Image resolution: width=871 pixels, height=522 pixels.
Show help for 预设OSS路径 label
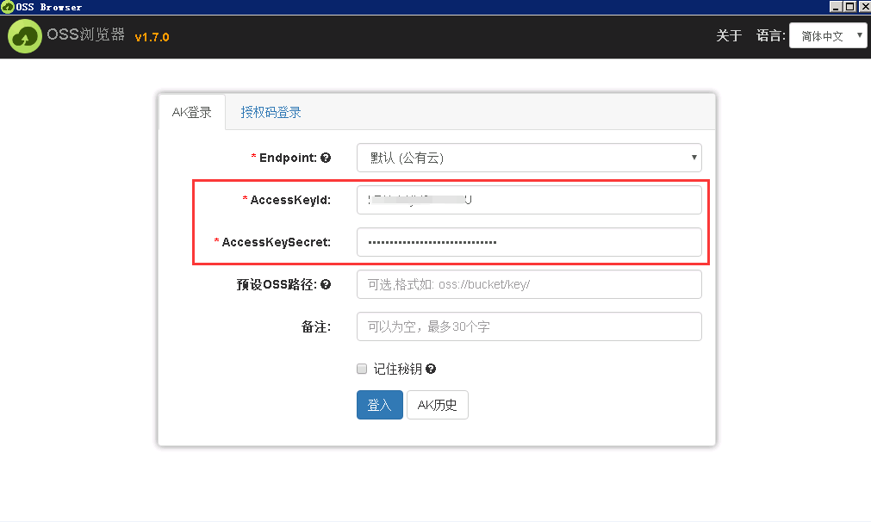(326, 284)
